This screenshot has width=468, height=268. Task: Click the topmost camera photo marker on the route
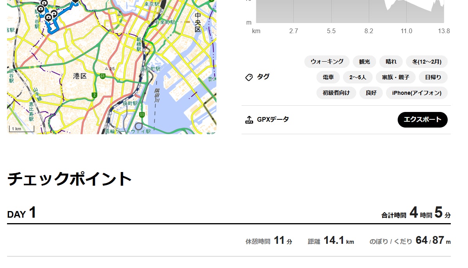pyautogui.click(x=44, y=3)
